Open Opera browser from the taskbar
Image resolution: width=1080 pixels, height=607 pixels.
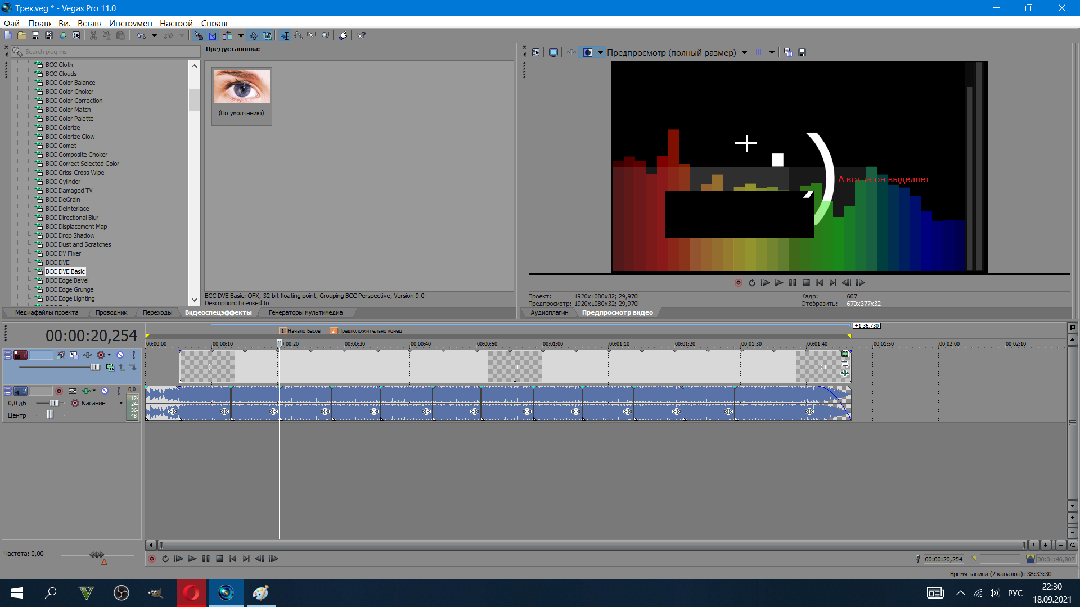click(x=191, y=593)
